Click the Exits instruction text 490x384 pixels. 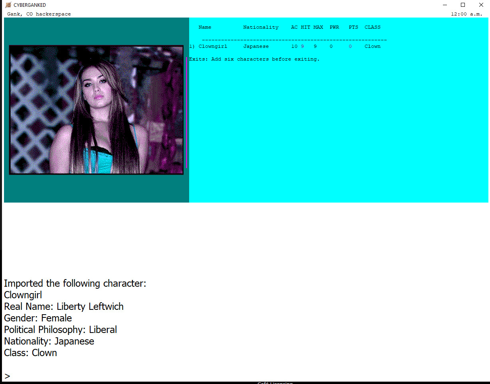tap(253, 59)
